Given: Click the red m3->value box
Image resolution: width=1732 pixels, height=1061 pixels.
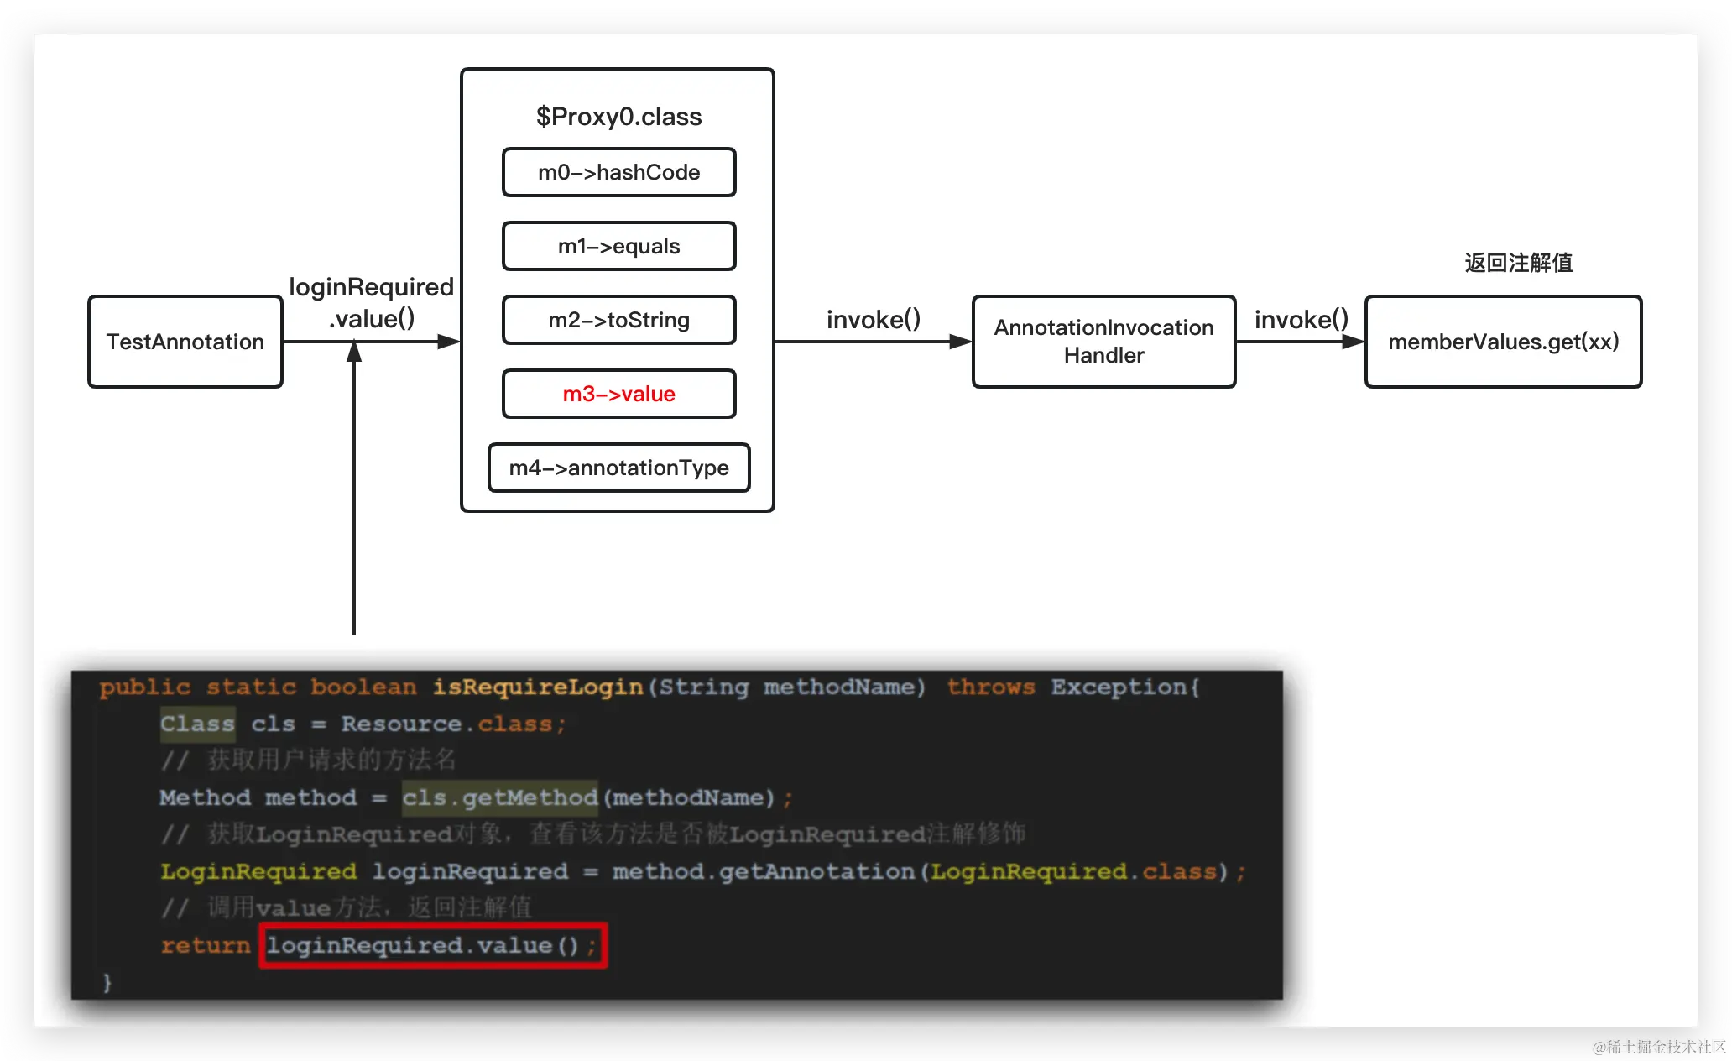Looking at the screenshot, I should 618,394.
